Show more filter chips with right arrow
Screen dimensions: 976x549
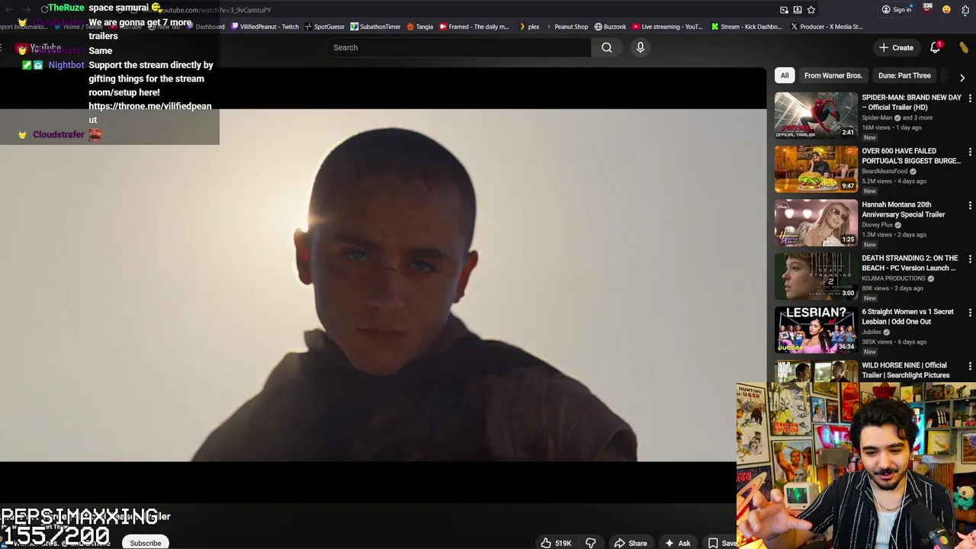(x=962, y=77)
